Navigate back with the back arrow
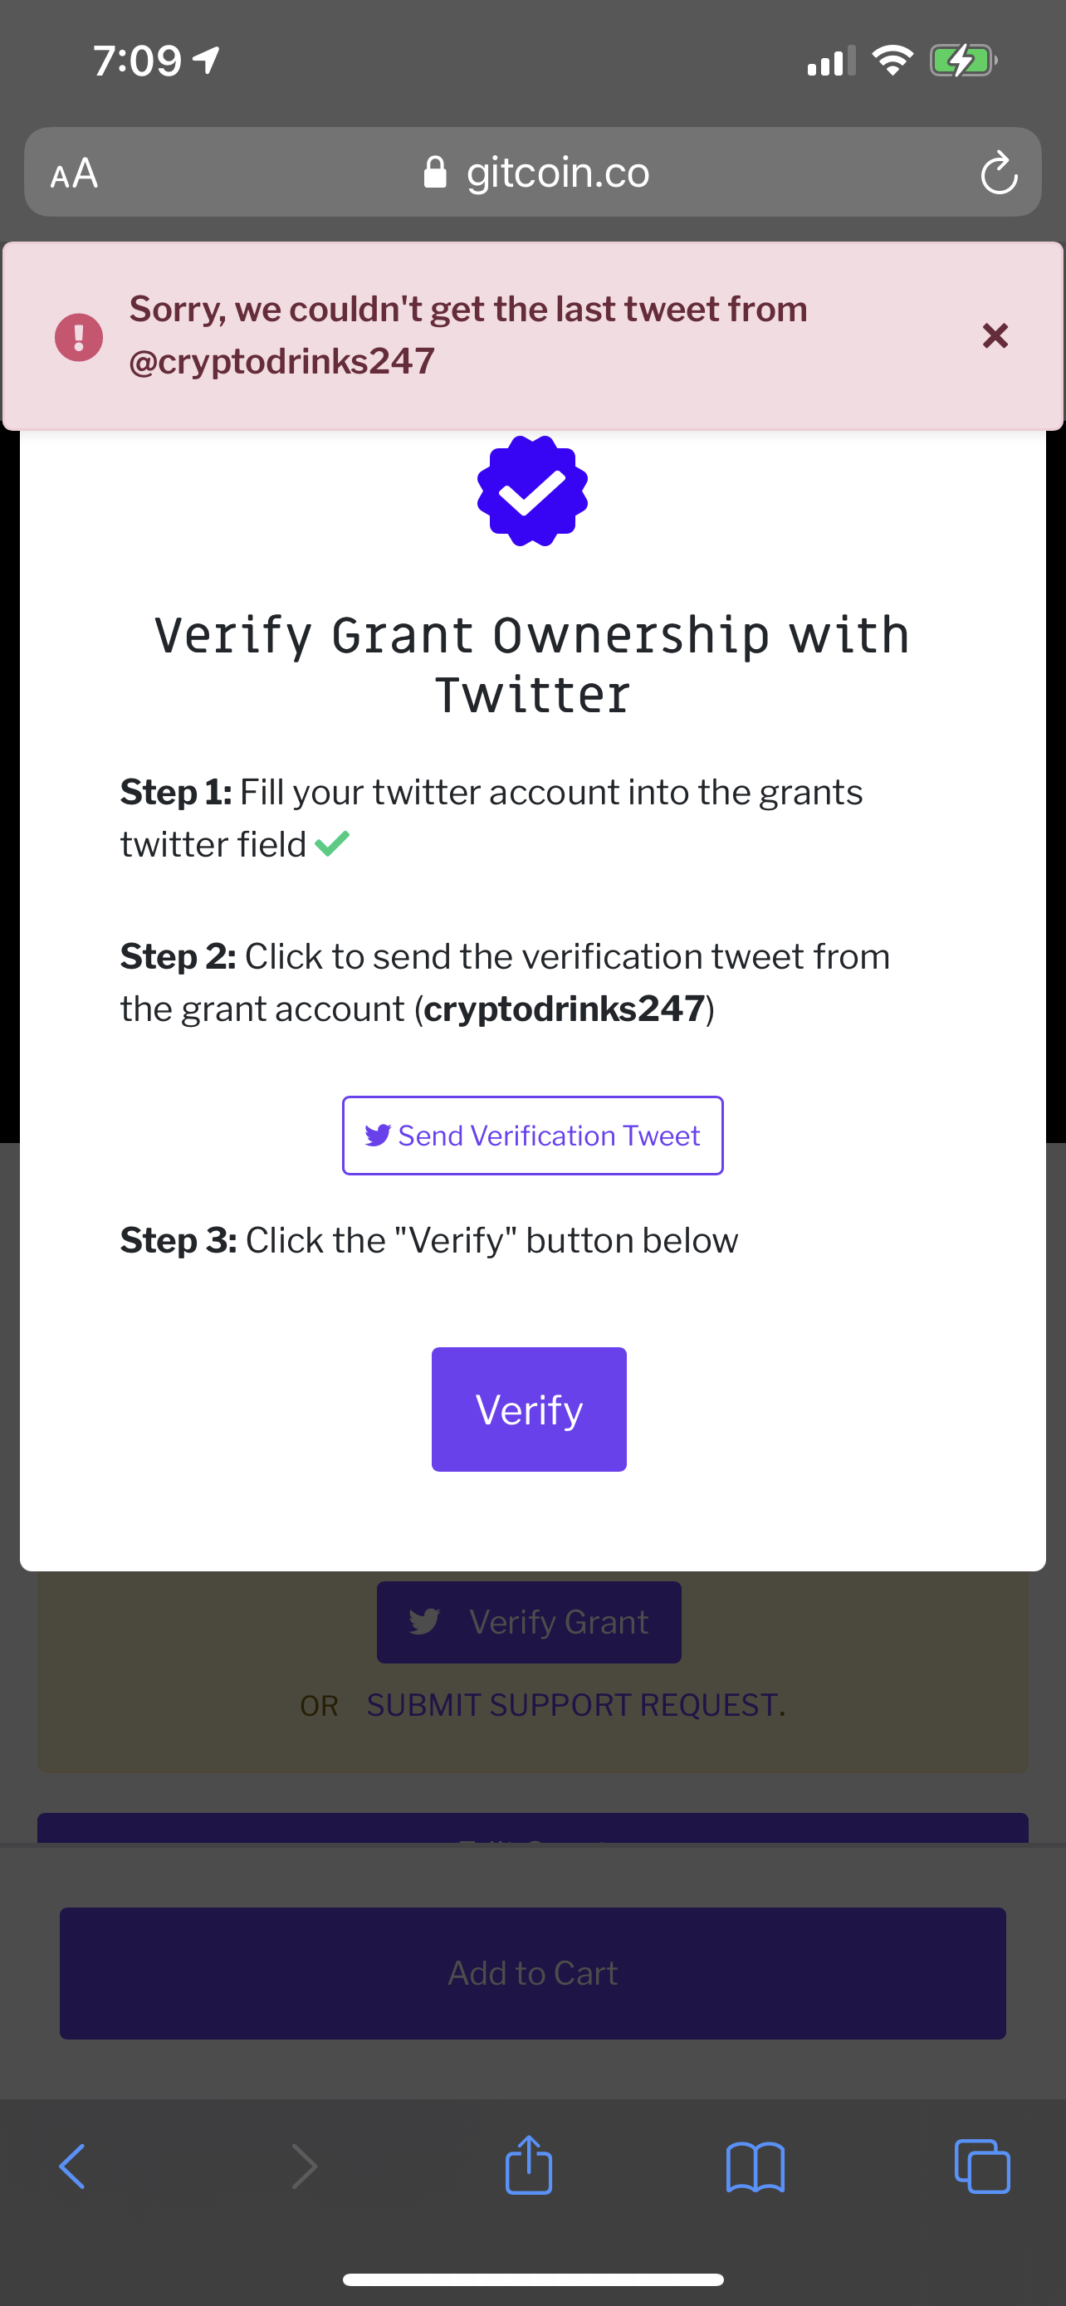The height and width of the screenshot is (2306, 1066). click(72, 2166)
